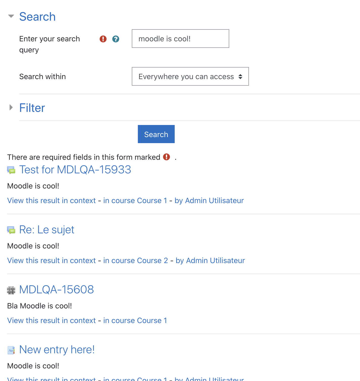Click the forum icon next to Test for MDLQA-15933
360x381 pixels.
point(11,170)
